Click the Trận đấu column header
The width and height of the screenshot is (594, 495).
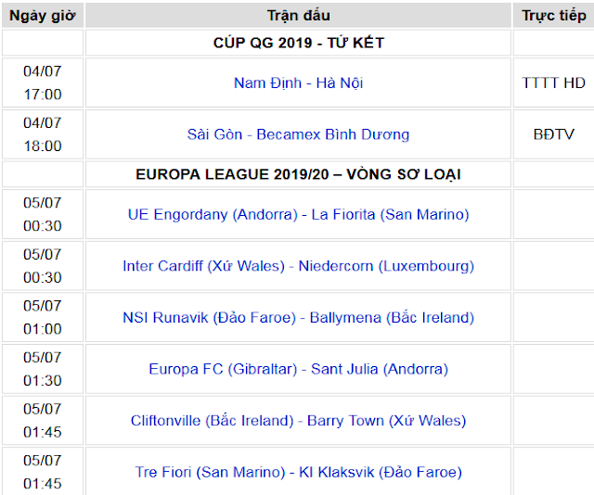pos(298,16)
